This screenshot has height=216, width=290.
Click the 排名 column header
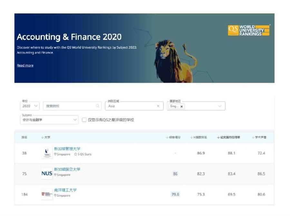[x=24, y=137]
